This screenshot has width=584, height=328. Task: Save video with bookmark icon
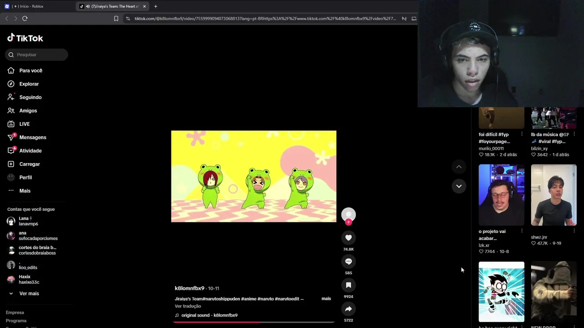tap(349, 285)
